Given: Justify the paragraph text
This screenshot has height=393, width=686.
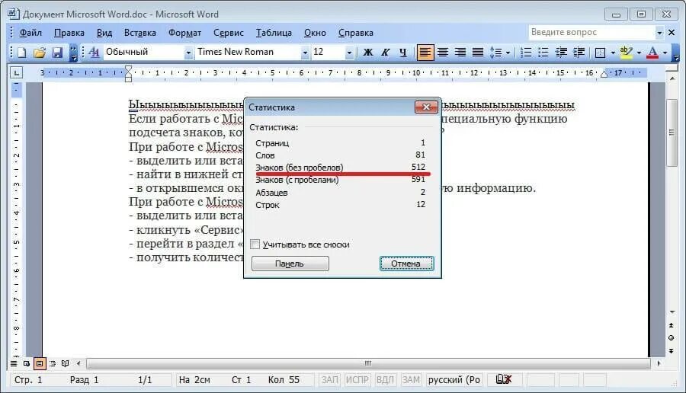Looking at the screenshot, I should (478, 53).
